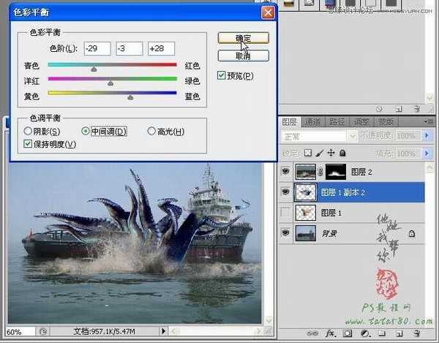Uncheck the 预览 (Preview) checkbox
Viewport: 439px width, 343px height.
click(x=222, y=75)
